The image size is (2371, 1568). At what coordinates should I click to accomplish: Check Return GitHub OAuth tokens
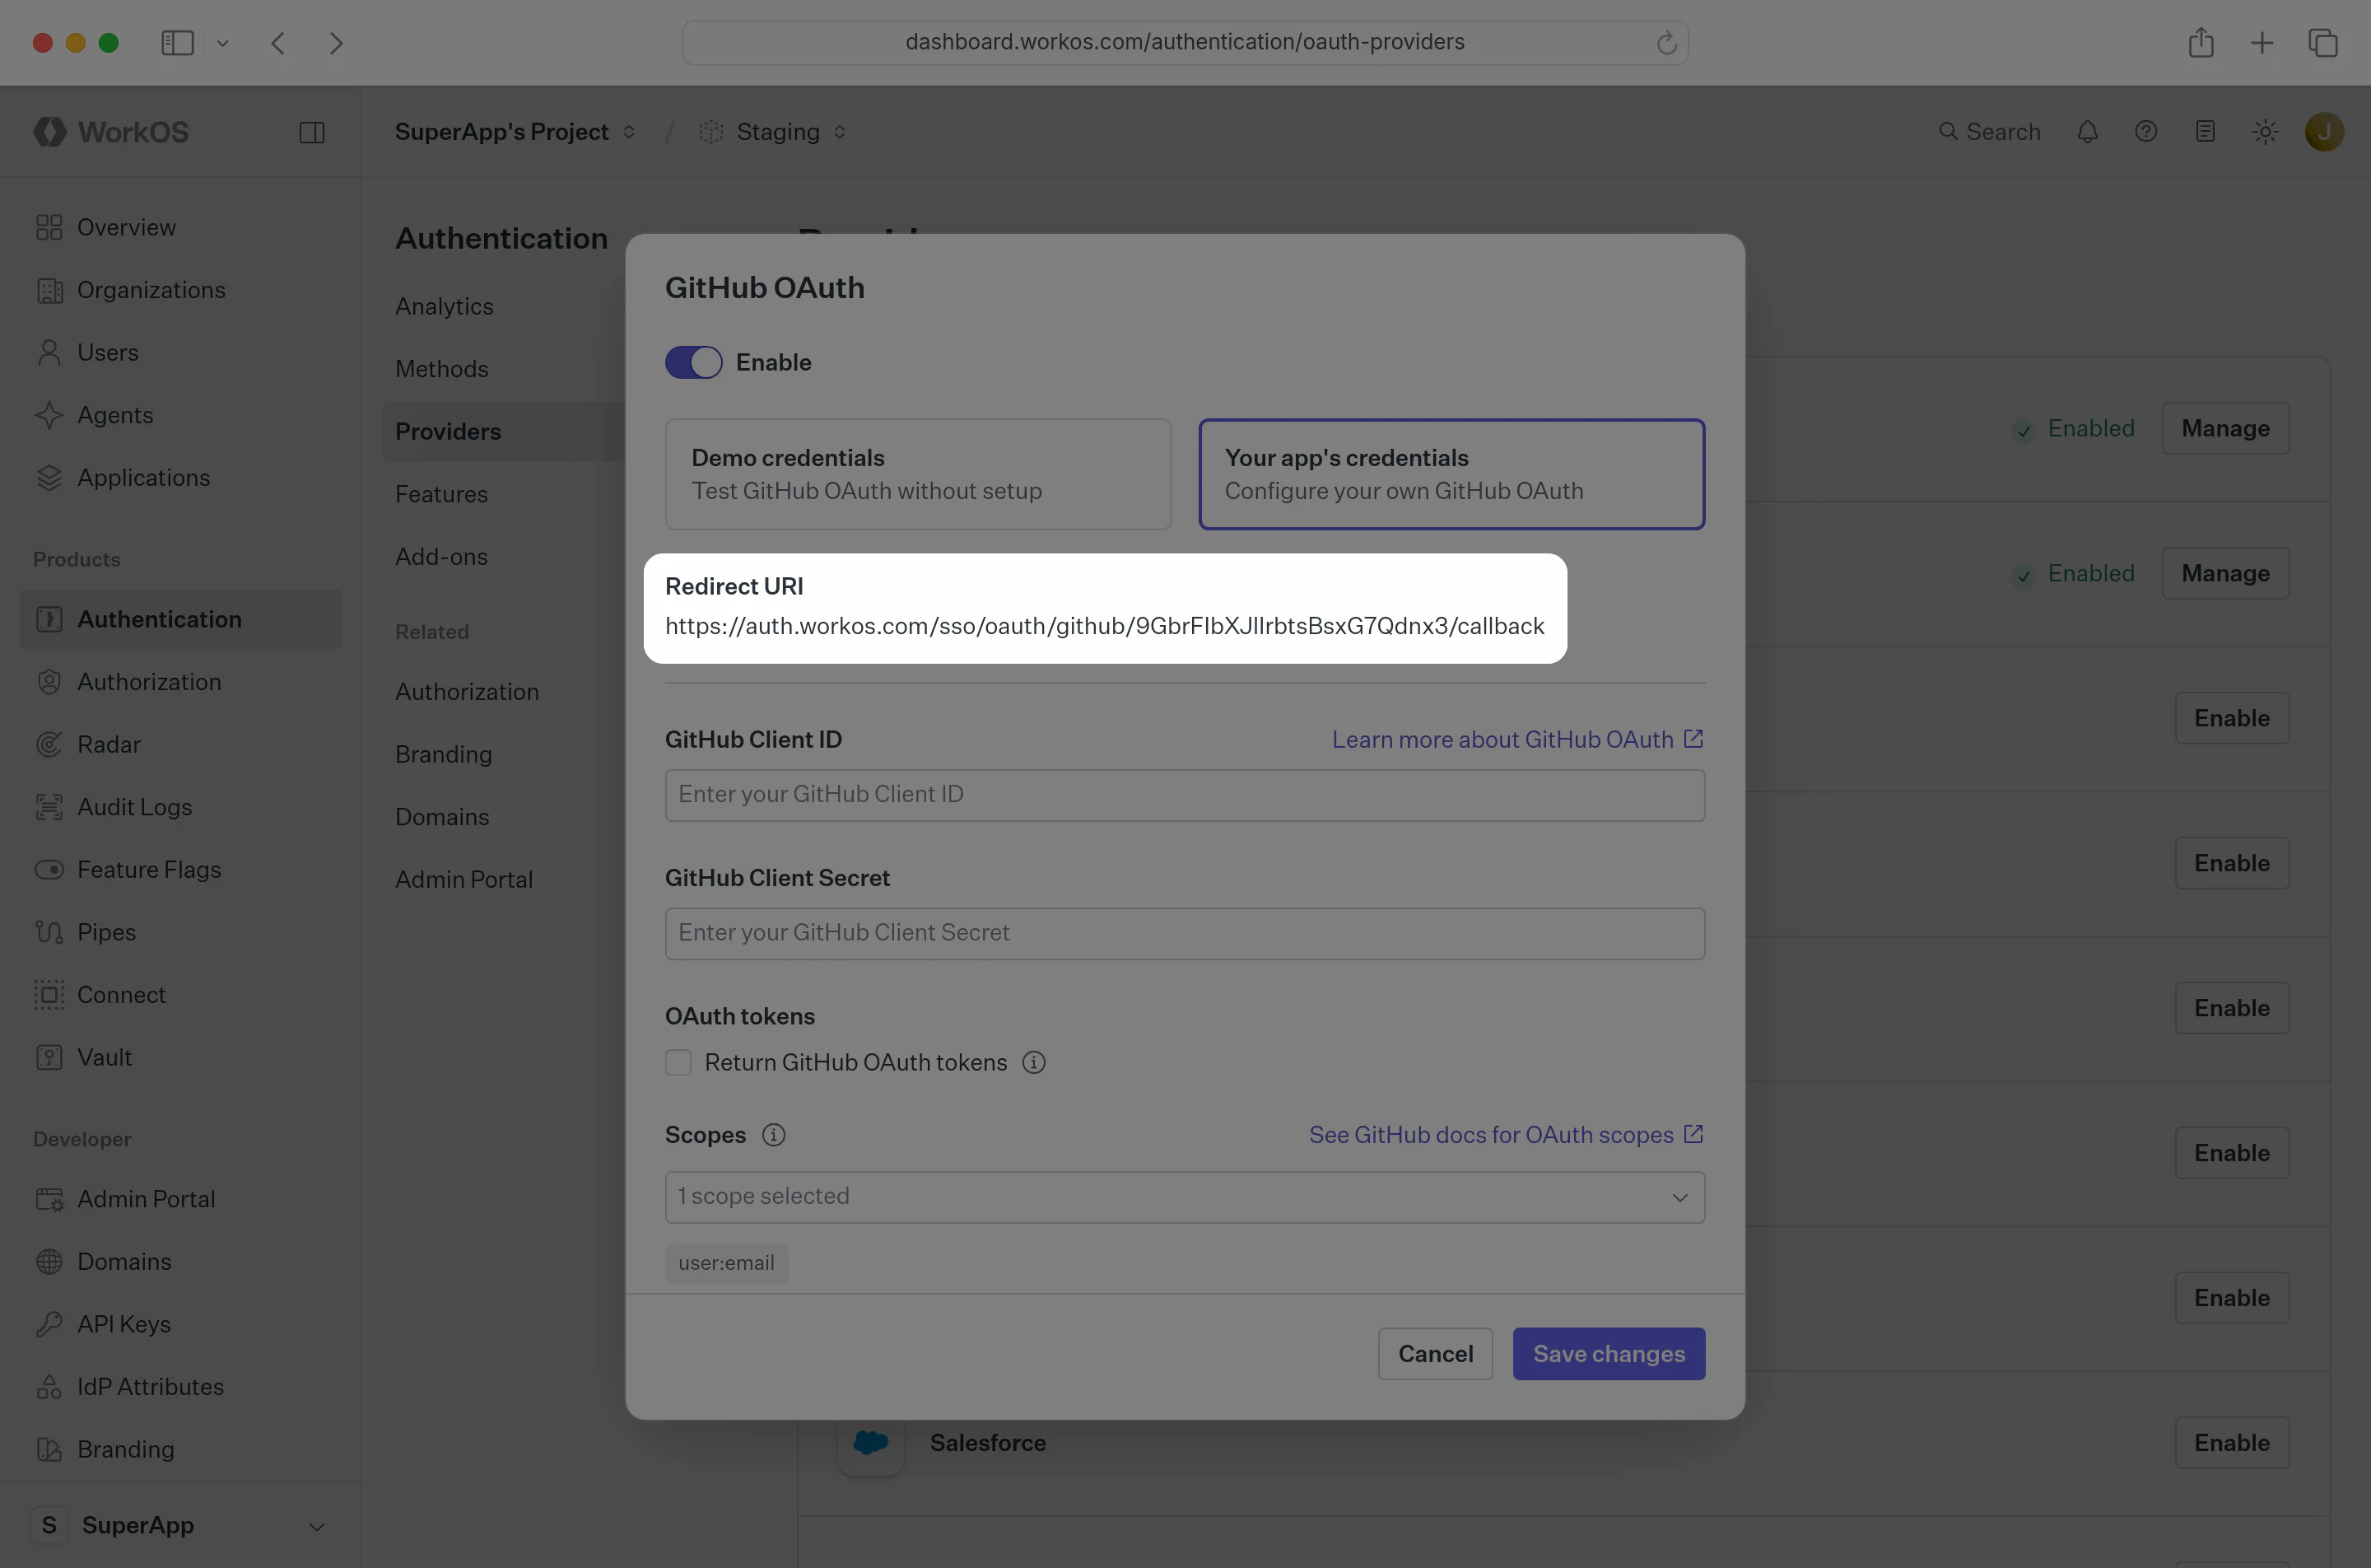[678, 1062]
